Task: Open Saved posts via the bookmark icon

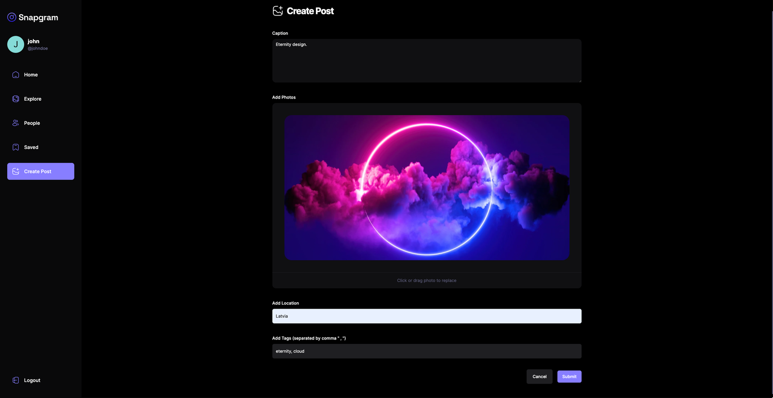Action: (x=15, y=147)
